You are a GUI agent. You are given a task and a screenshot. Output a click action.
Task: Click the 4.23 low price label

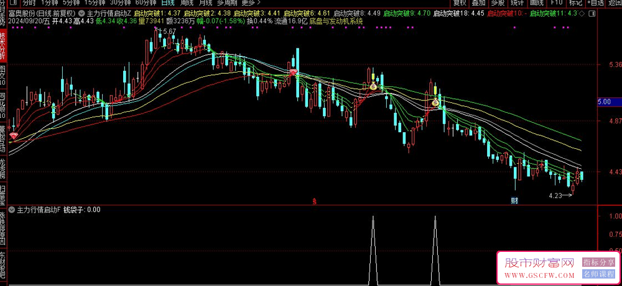pos(555,195)
